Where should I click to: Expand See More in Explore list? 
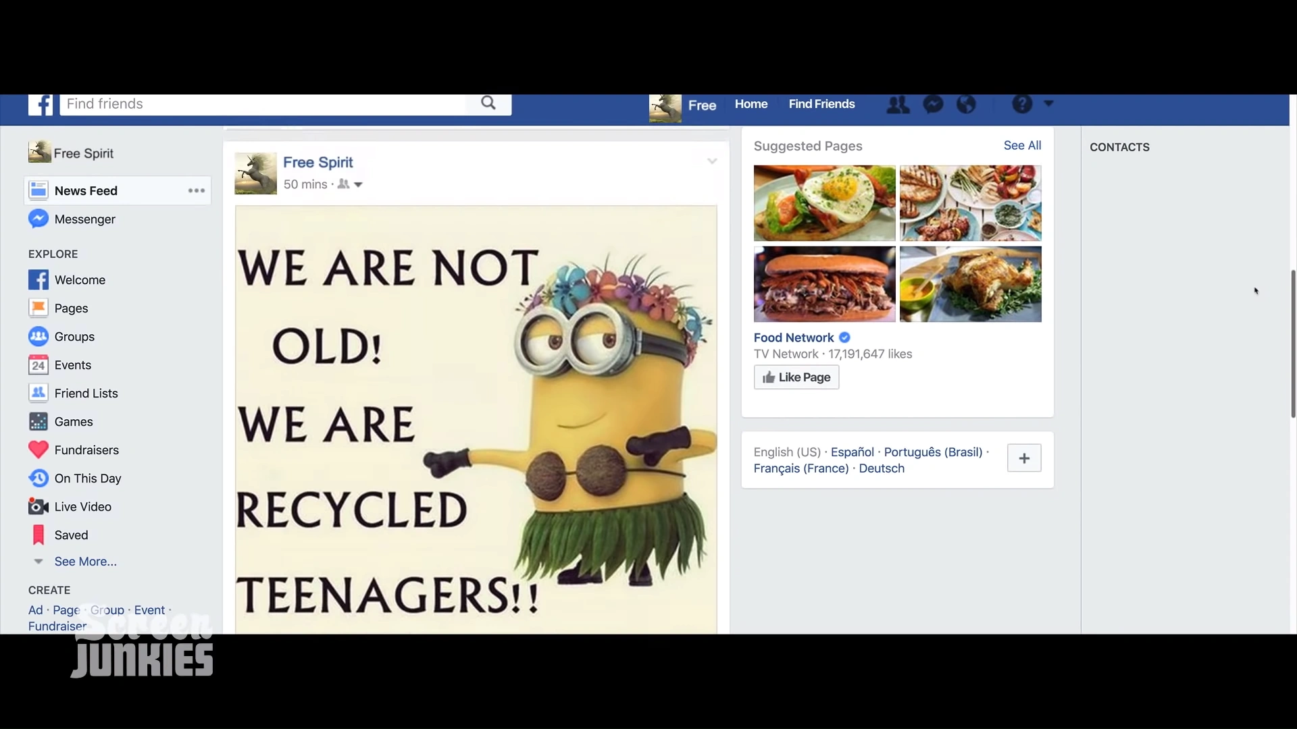tap(85, 562)
